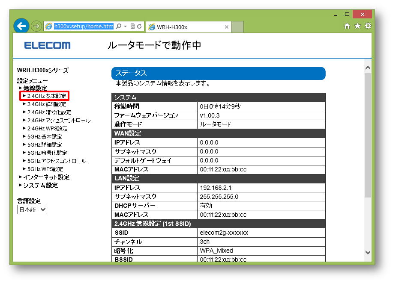Click firmware version value v1.00.3

point(210,115)
